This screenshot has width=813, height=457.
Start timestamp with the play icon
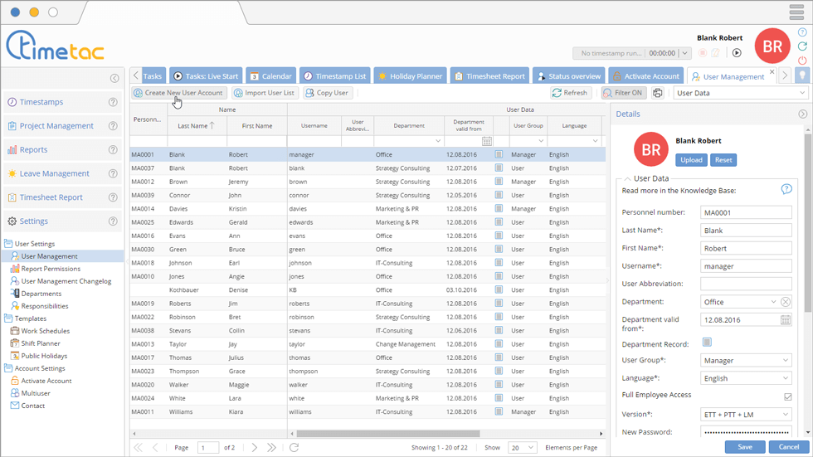pos(737,53)
